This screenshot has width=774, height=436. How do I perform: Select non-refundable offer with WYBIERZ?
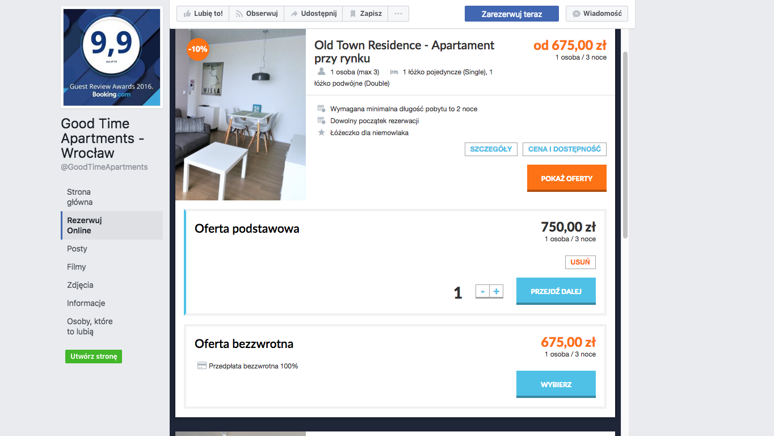coord(556,384)
